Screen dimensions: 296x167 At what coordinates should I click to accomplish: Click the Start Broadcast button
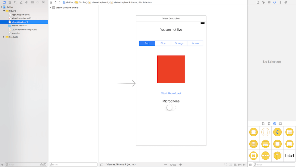point(171,93)
